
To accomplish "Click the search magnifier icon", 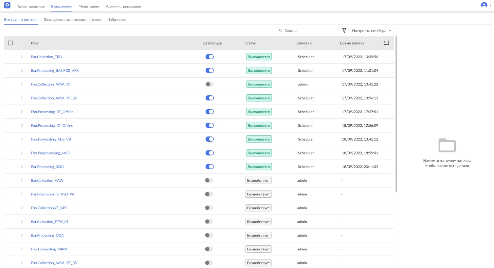I will click(281, 31).
